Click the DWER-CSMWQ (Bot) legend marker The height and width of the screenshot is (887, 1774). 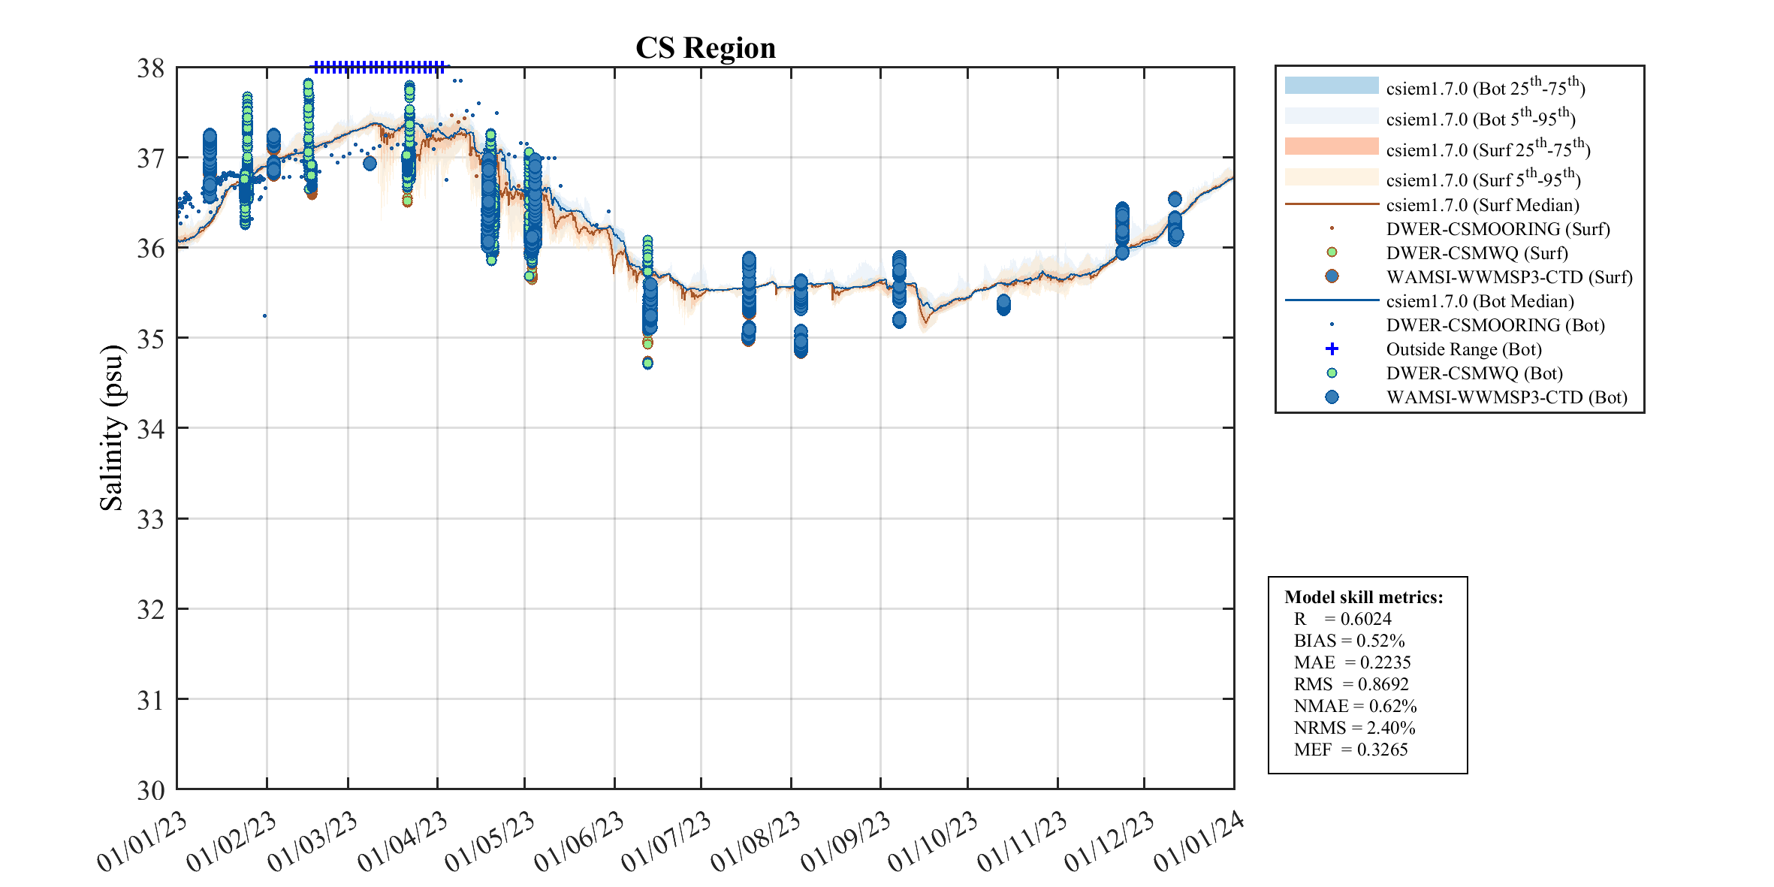(x=1332, y=373)
